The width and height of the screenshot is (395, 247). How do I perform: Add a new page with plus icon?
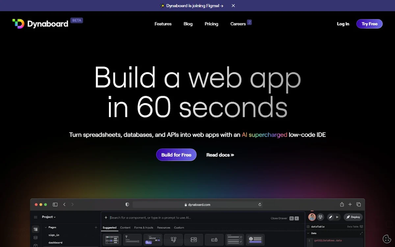coord(96,228)
